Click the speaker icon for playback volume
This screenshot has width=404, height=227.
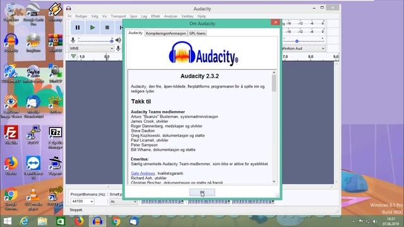(118, 40)
